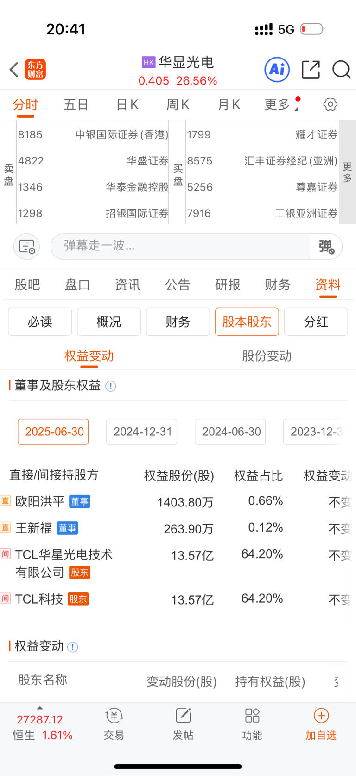Tap the 直 tag beside 欧阳洪平
Image resolution: width=356 pixels, height=776 pixels.
(5, 501)
